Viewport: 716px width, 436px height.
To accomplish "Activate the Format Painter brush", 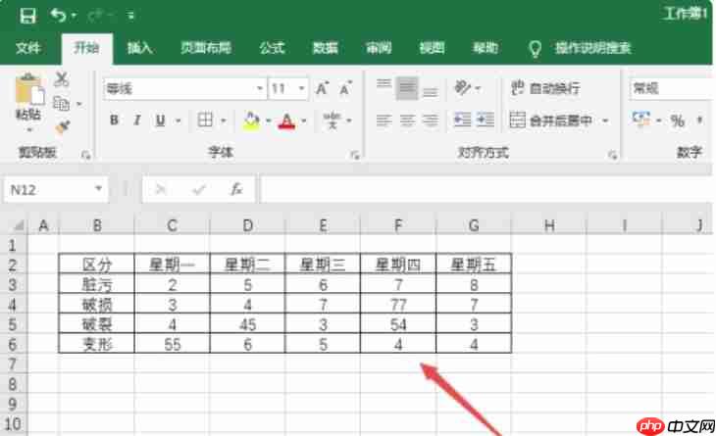I will pyautogui.click(x=63, y=127).
